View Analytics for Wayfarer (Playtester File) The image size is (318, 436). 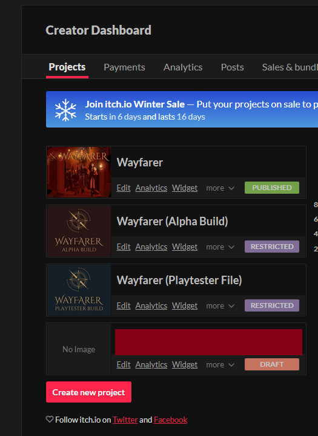coord(151,306)
